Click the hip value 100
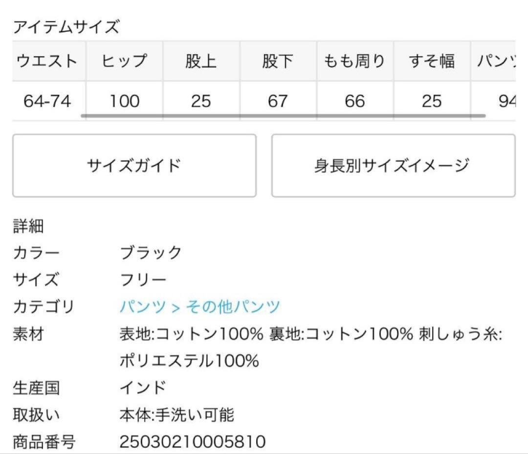 (x=125, y=102)
